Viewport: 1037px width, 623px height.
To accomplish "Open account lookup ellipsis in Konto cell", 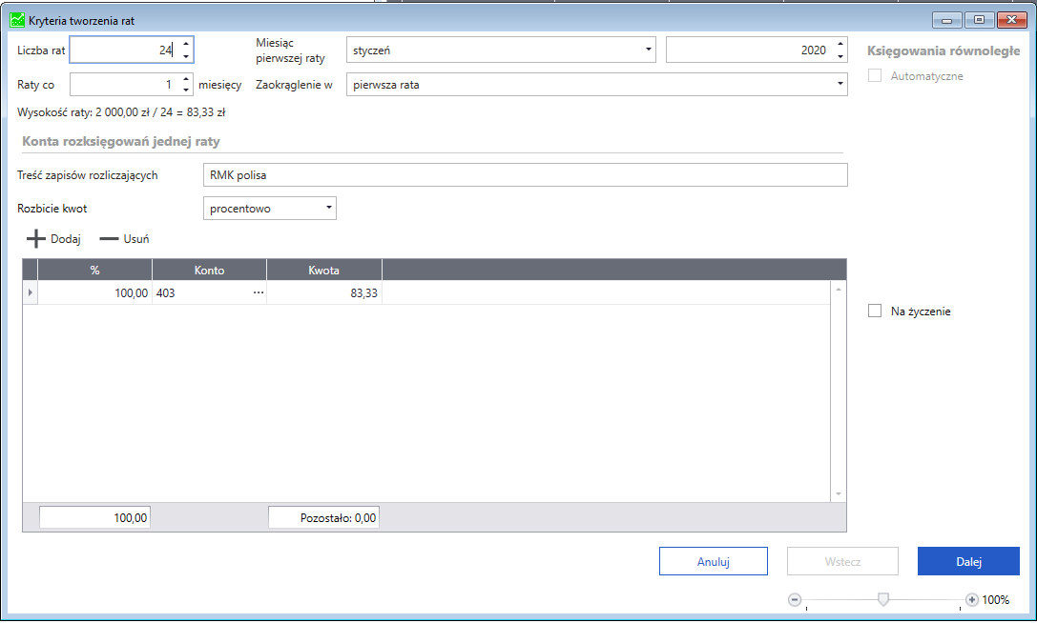I will [259, 292].
